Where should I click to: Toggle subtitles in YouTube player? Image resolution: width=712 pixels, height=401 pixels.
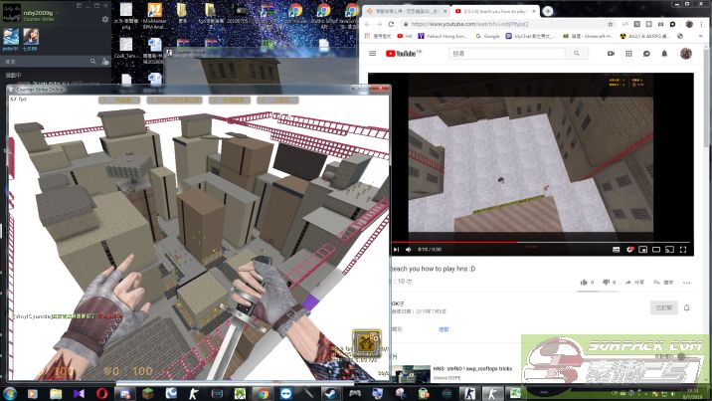point(617,250)
